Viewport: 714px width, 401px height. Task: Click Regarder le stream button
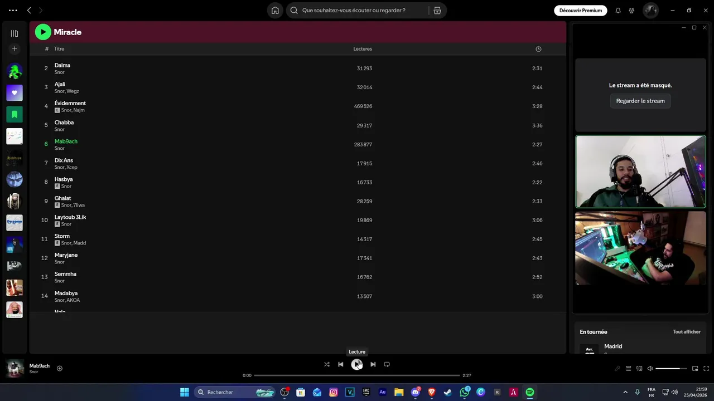click(640, 101)
